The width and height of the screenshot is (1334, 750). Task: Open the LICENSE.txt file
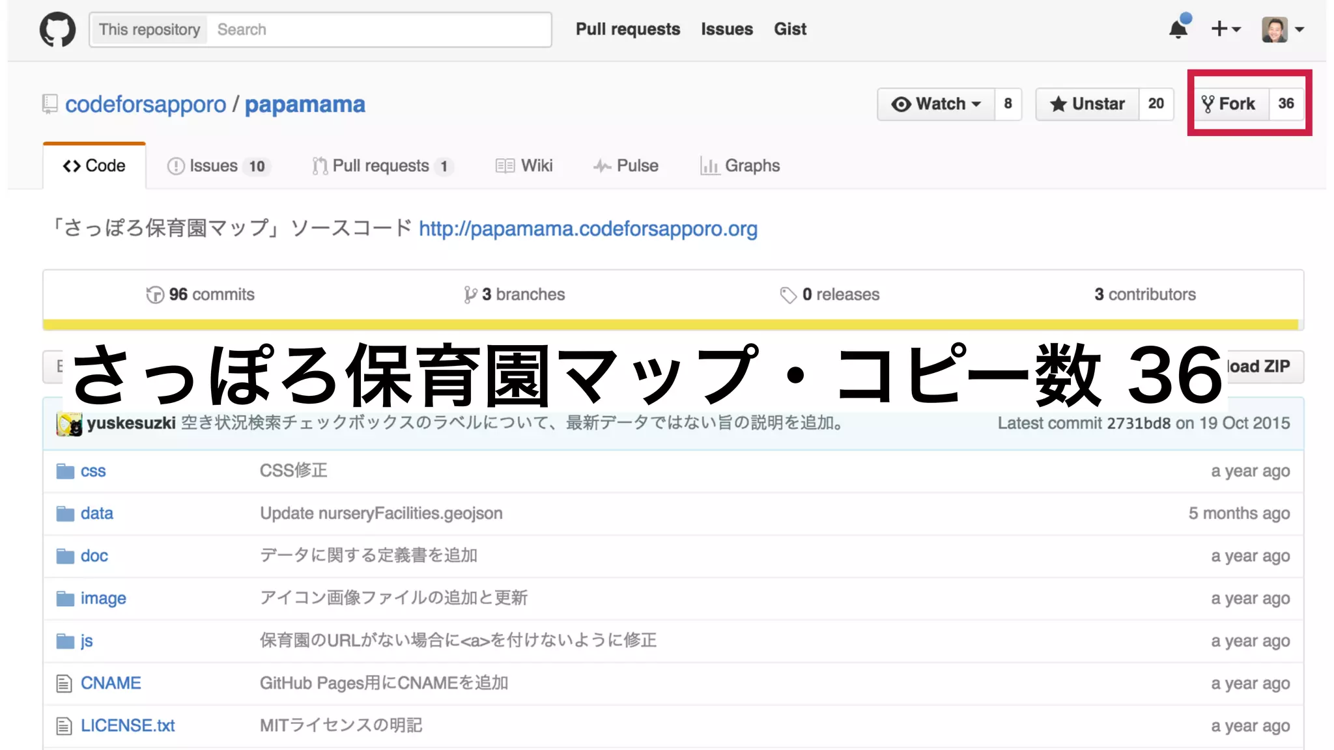tap(128, 726)
